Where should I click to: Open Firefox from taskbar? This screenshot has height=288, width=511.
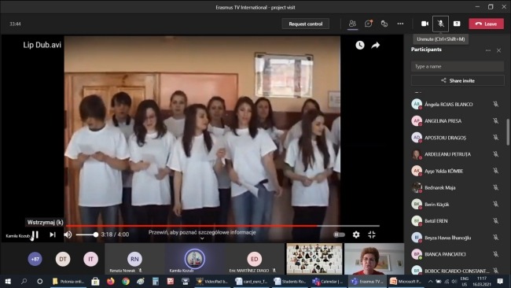click(111, 281)
